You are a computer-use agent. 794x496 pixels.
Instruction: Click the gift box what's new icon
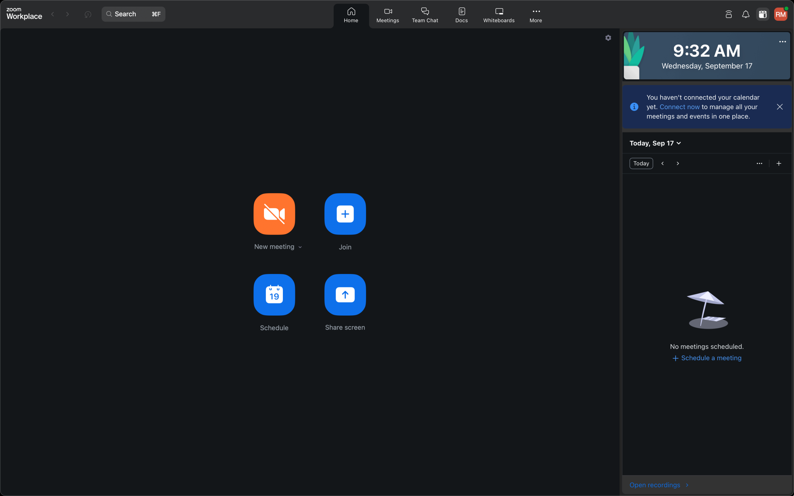pos(762,15)
